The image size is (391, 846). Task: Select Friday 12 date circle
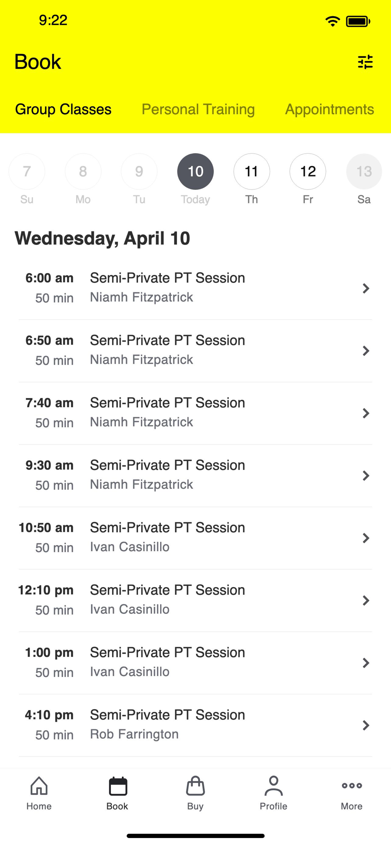coord(308,171)
